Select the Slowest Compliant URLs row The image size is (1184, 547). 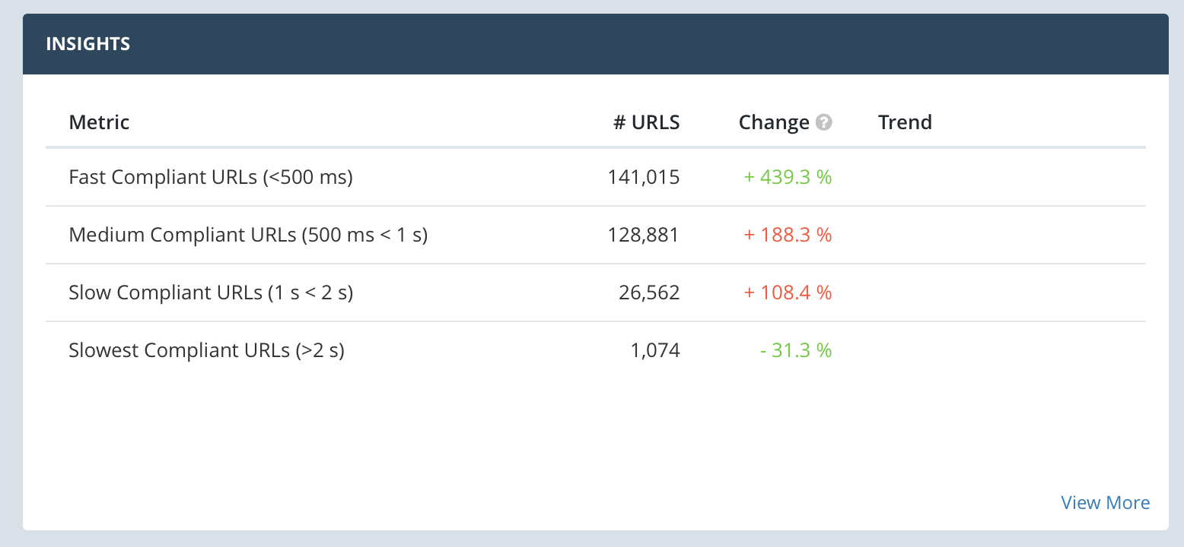tap(206, 350)
